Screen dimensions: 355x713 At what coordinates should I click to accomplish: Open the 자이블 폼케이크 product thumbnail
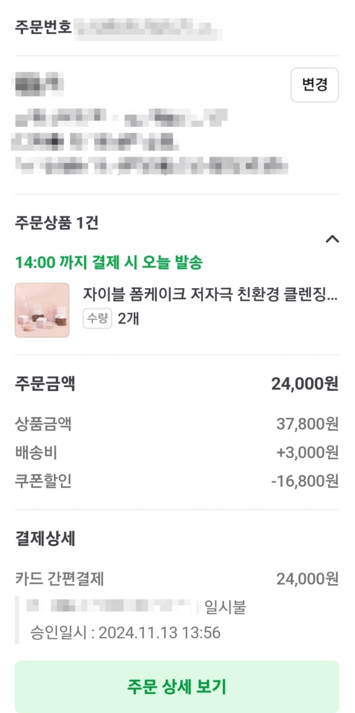[x=42, y=310]
